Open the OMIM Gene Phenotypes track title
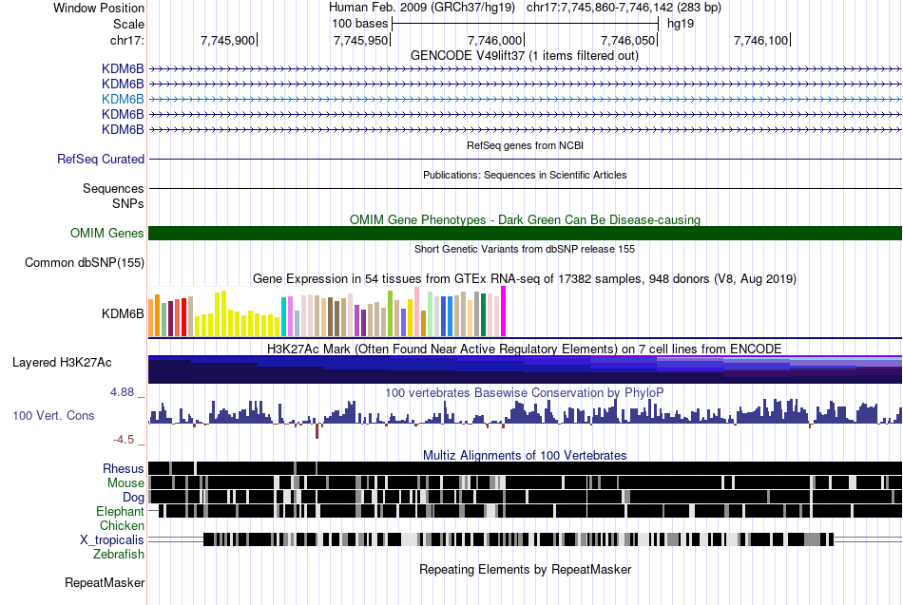 [525, 220]
